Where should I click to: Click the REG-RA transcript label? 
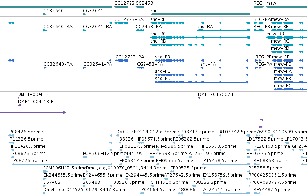(262, 19)
